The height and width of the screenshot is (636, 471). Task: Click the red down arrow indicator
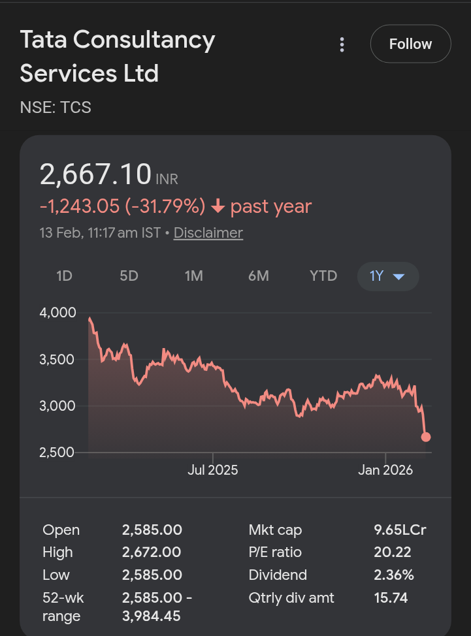(218, 207)
